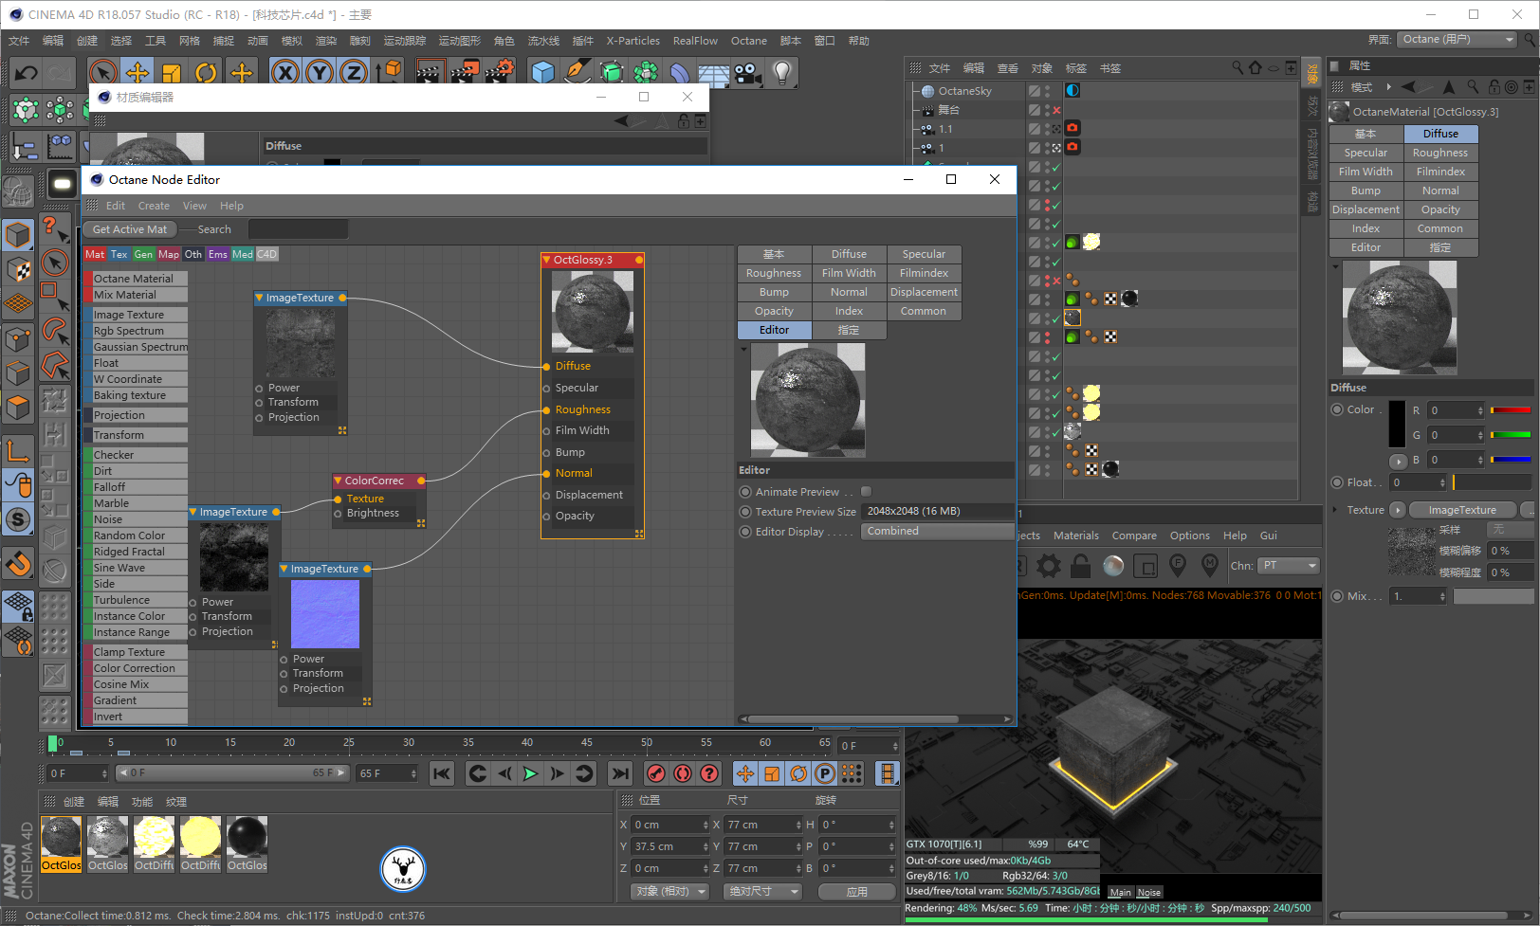Click the ImageTexture button in attributes
1540x926 pixels.
point(1462,510)
